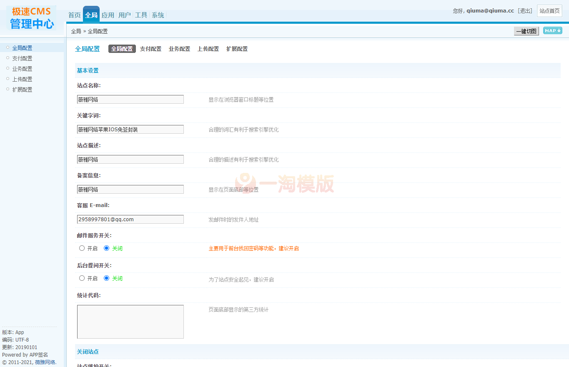Open the 应用 section in top menu
Viewport: 569px width, 367px height.
point(108,15)
